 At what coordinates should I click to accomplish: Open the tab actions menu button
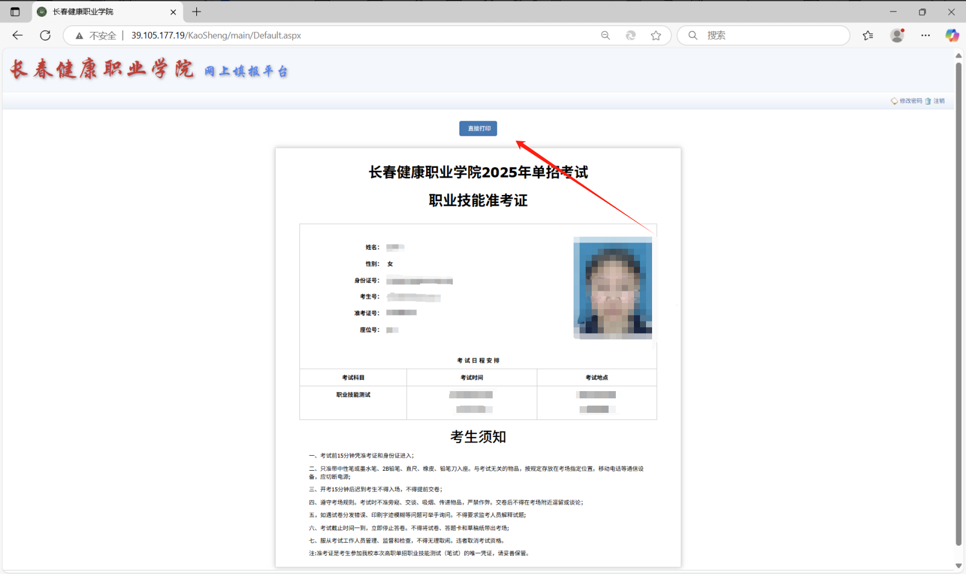point(15,11)
